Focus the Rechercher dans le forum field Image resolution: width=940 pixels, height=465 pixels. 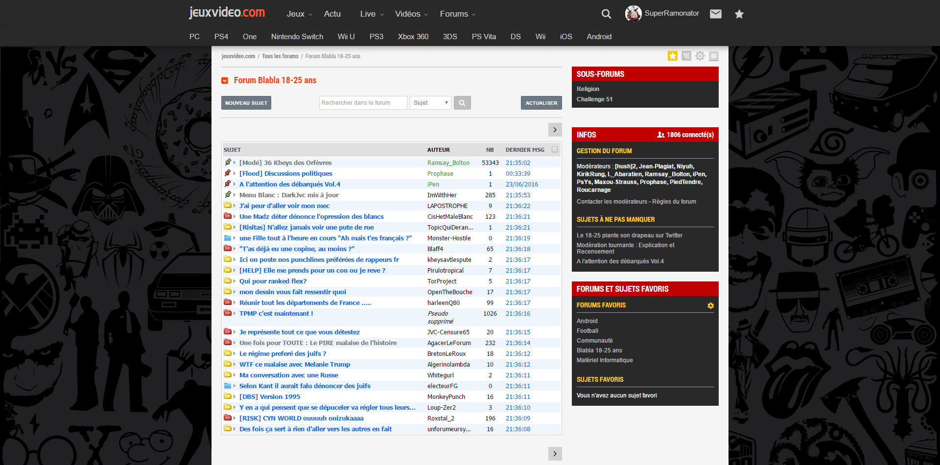(363, 103)
